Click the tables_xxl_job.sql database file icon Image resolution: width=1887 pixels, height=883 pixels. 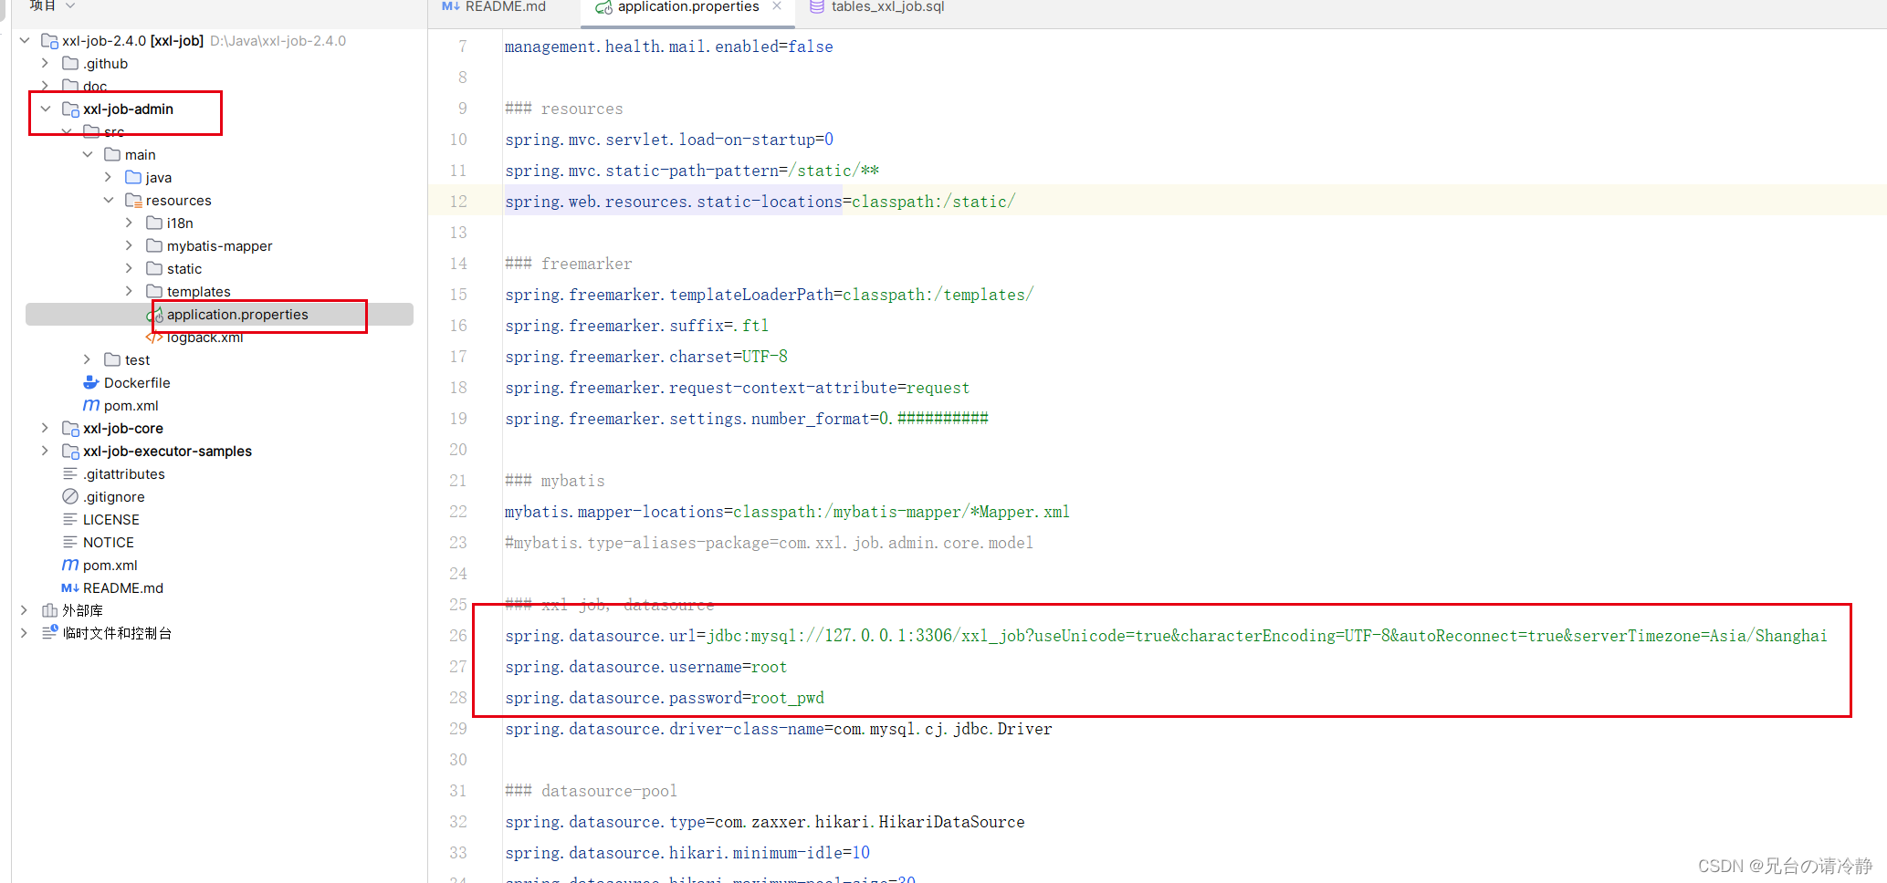tap(817, 6)
